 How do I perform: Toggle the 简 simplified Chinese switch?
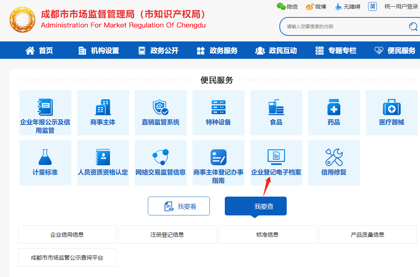click(x=372, y=6)
